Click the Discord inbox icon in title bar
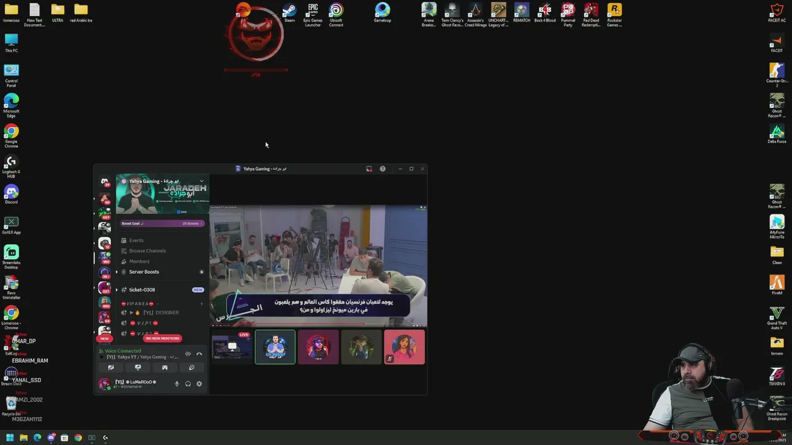 pos(369,169)
